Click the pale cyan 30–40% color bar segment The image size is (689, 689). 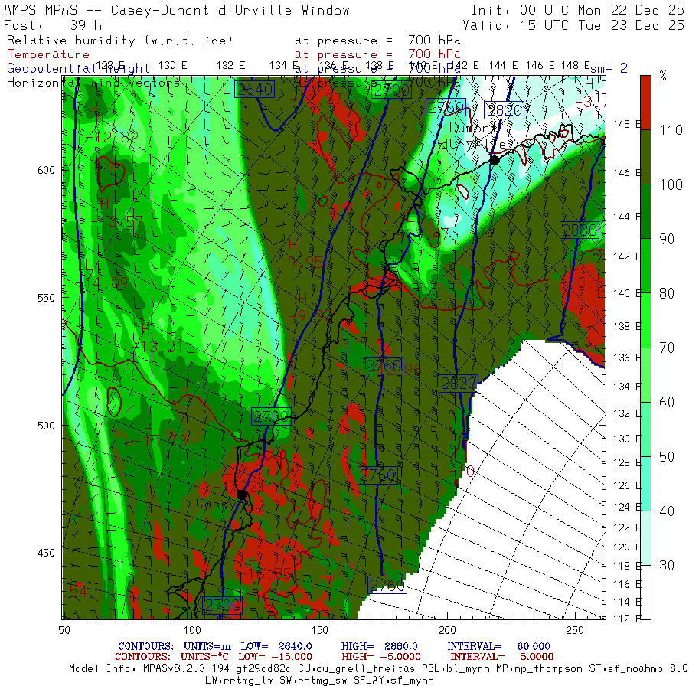645,538
